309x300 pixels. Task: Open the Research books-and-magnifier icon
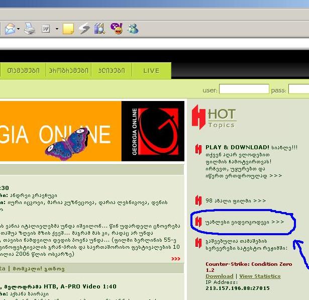coord(99,29)
